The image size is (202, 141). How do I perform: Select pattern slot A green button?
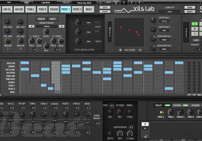pyautogui.click(x=195, y=24)
